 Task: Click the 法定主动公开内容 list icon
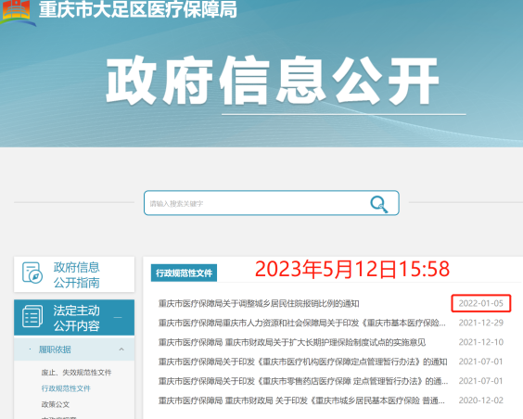(x=32, y=316)
